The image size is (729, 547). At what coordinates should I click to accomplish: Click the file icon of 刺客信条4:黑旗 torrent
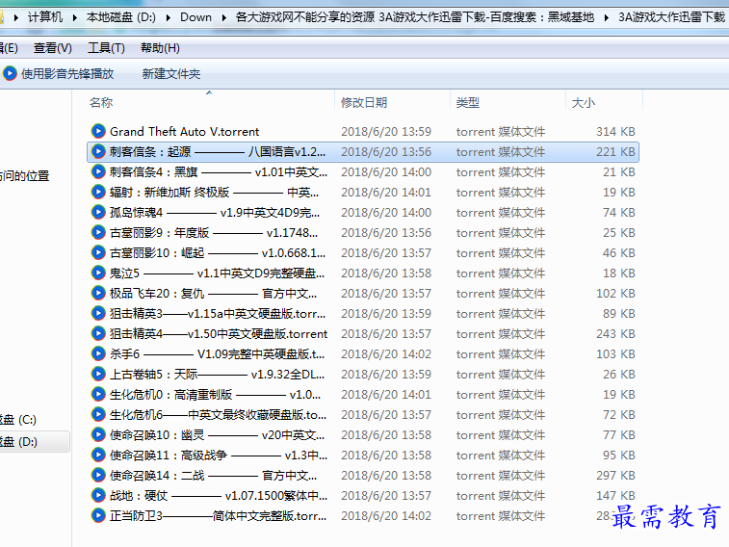pos(98,172)
